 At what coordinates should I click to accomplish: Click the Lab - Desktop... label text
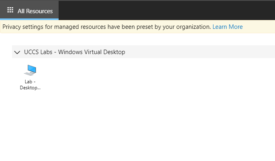click(30, 85)
